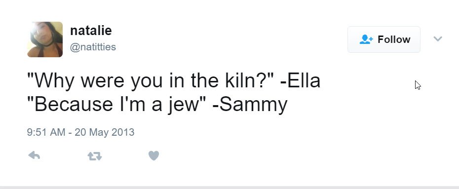Click the date 20 May 2013

pos(105,132)
